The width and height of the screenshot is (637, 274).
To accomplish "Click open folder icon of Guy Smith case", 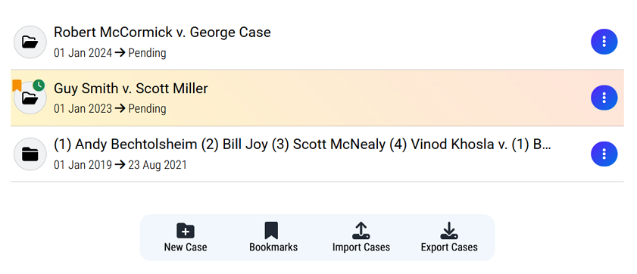I will tap(30, 98).
